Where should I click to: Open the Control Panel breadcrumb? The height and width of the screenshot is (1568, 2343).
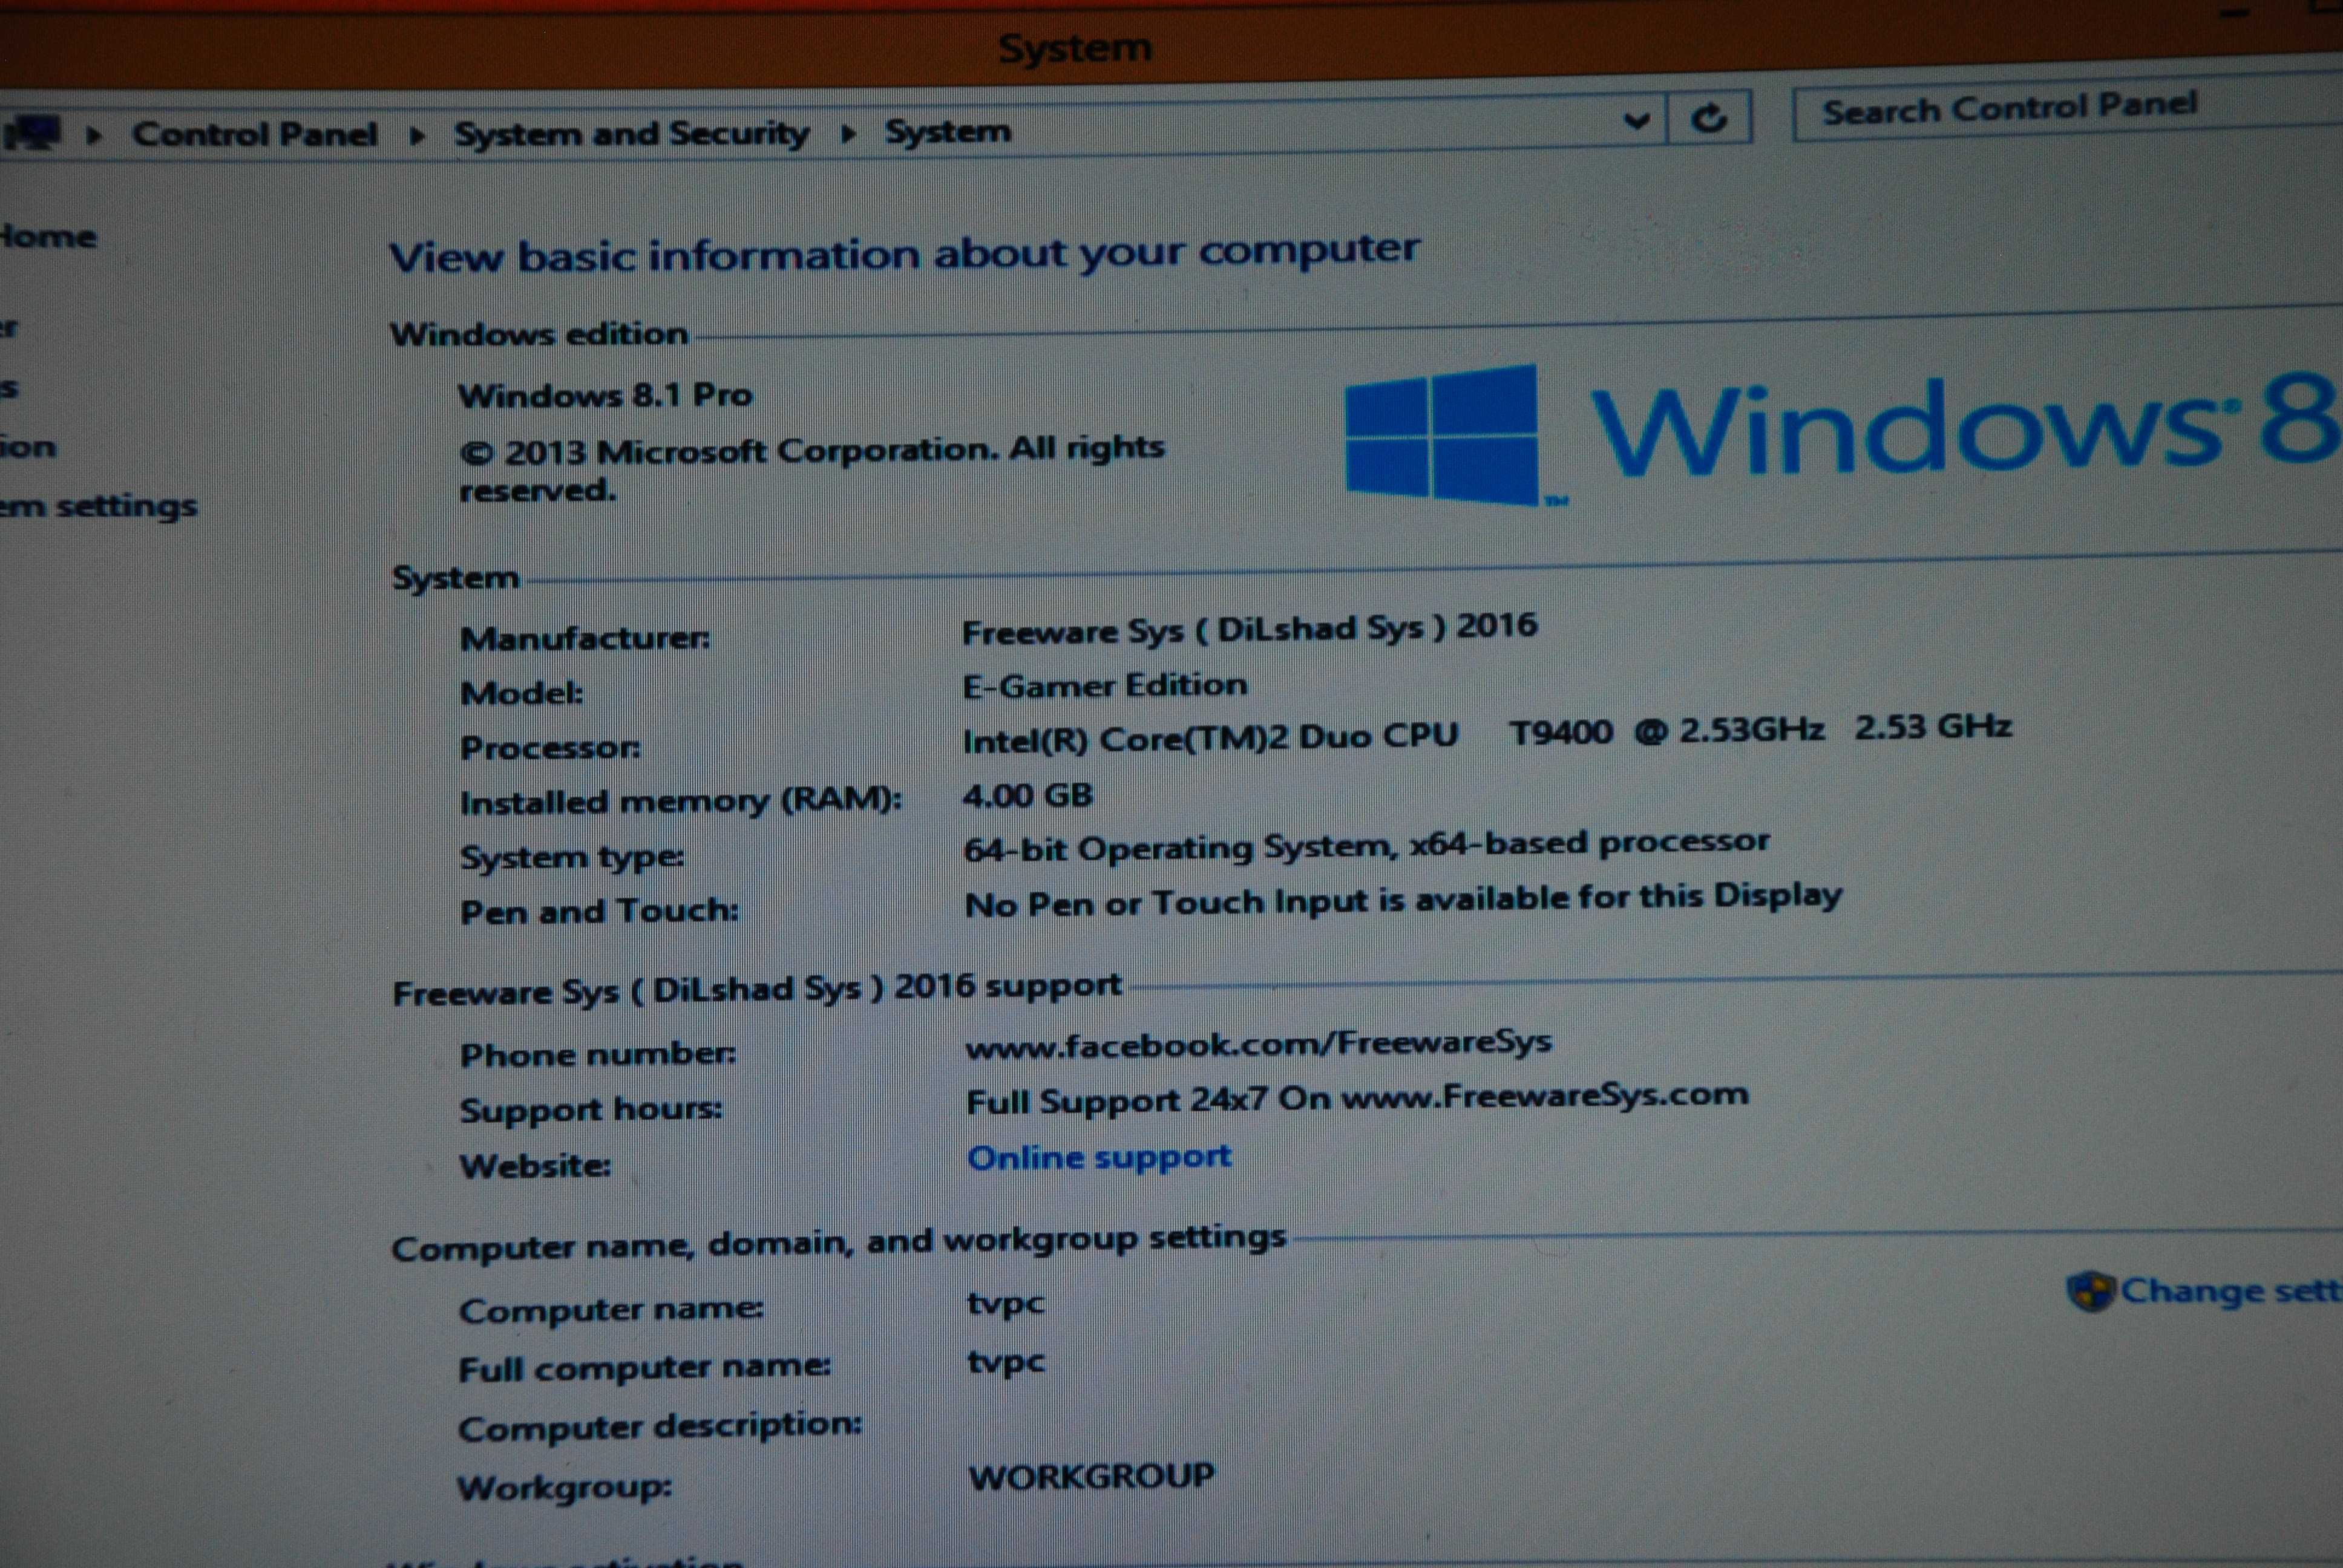click(255, 134)
